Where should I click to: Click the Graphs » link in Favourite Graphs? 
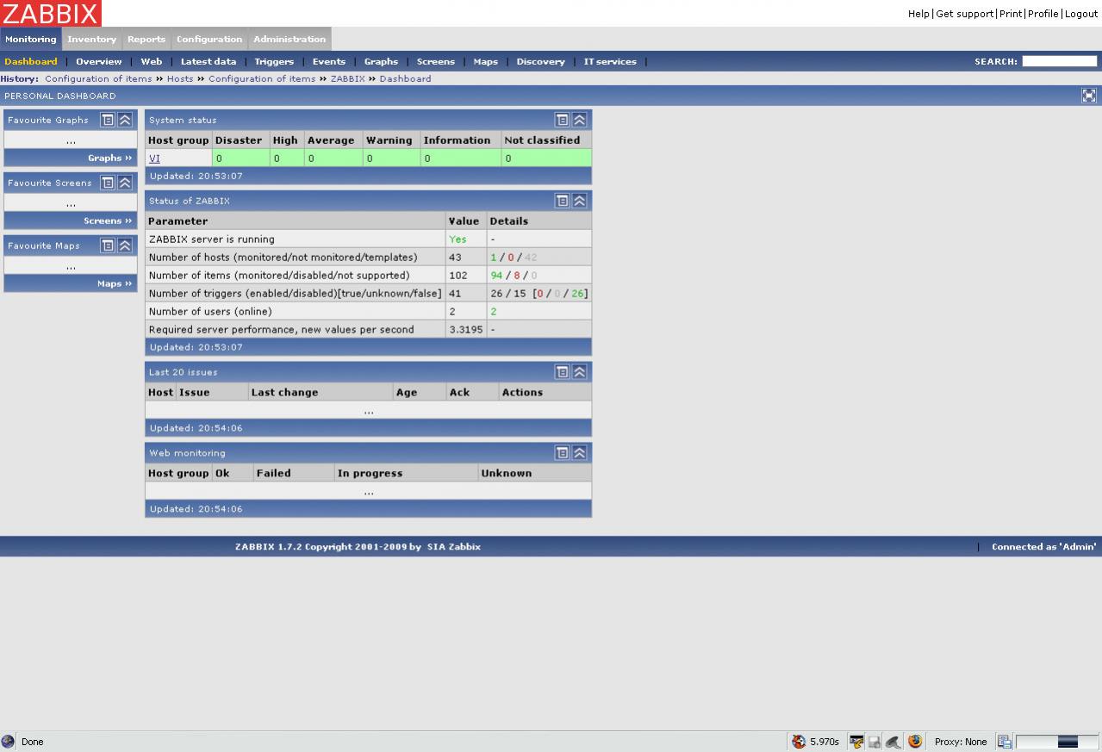coord(110,158)
